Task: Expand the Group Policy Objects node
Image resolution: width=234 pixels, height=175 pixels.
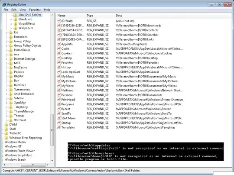Action: (x=6, y=45)
